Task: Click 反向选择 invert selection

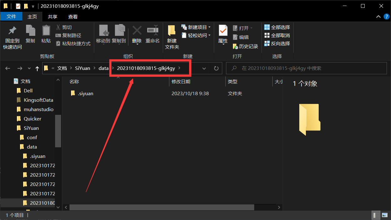Action: [277, 44]
